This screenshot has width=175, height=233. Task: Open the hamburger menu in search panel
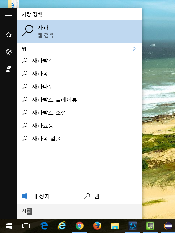coord(9,17)
